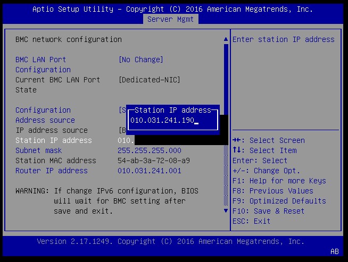Click the scrollbar up arrow

click(226, 39)
